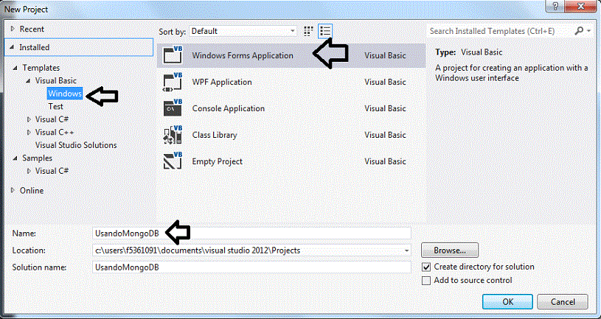Click the Empty Project template icon
The height and width of the screenshot is (319, 601).
tap(173, 161)
